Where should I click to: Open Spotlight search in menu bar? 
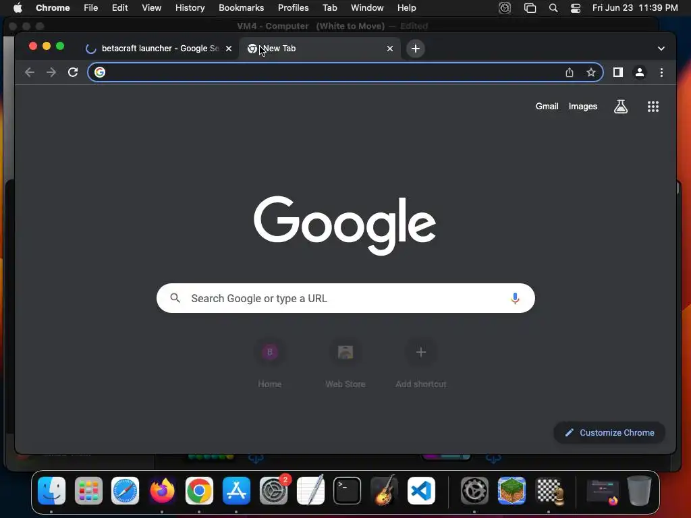click(553, 8)
